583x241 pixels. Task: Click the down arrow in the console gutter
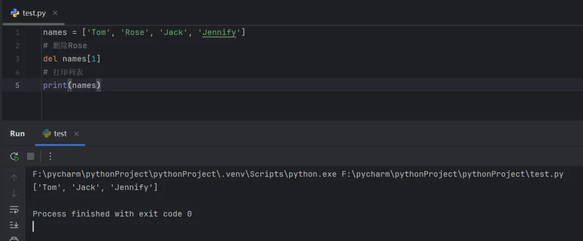14,193
